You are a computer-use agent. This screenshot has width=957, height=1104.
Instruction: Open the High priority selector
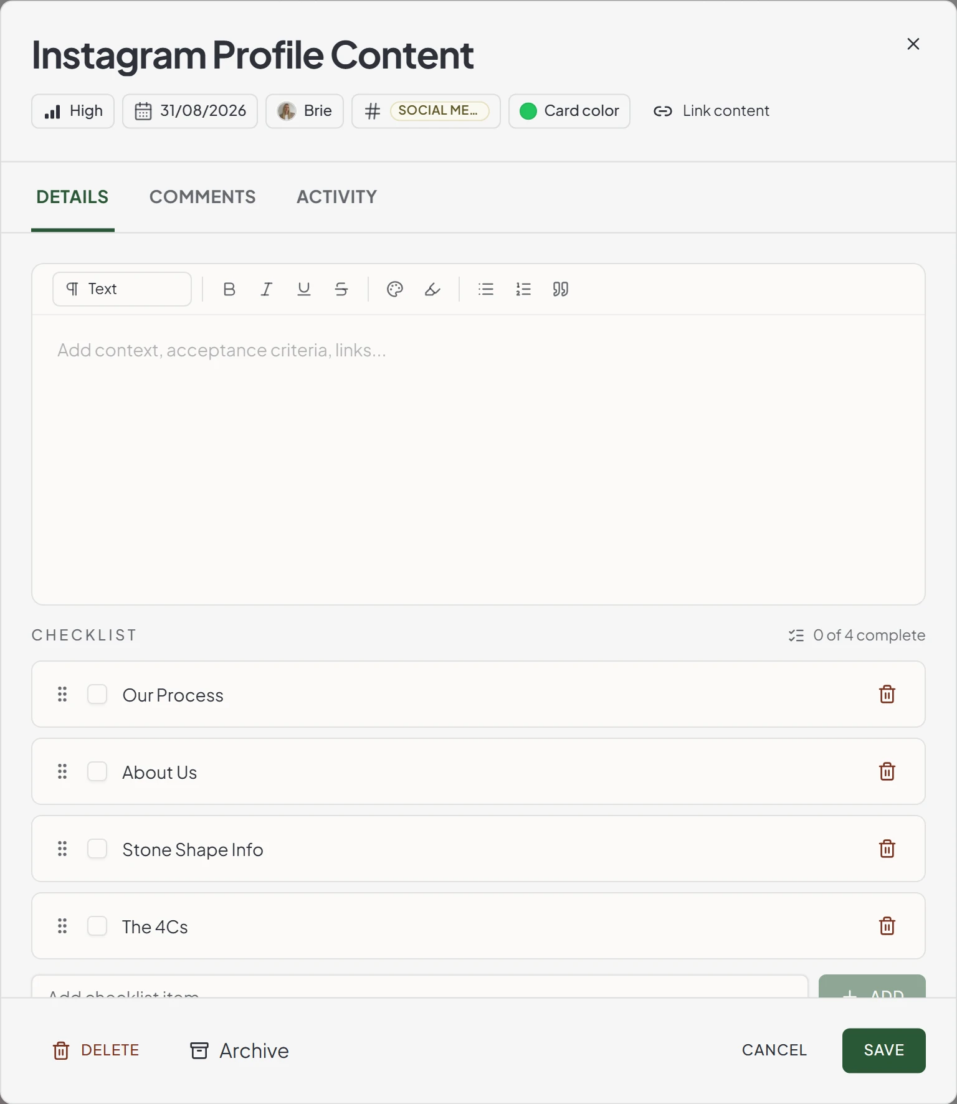point(73,111)
